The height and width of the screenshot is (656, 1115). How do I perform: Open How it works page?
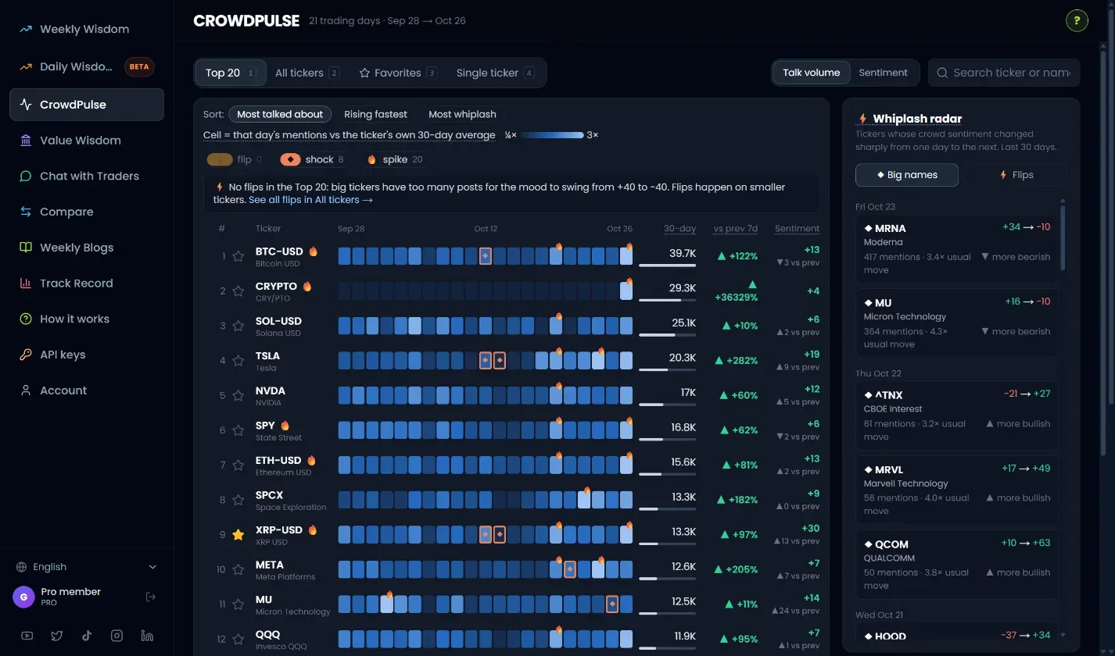[x=86, y=319]
